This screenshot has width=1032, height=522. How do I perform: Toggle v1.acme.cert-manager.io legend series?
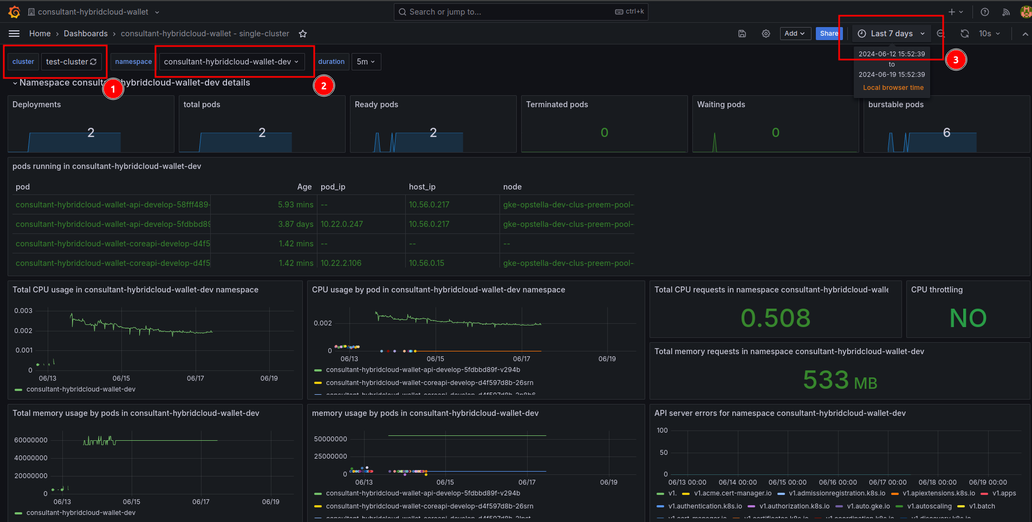point(732,493)
